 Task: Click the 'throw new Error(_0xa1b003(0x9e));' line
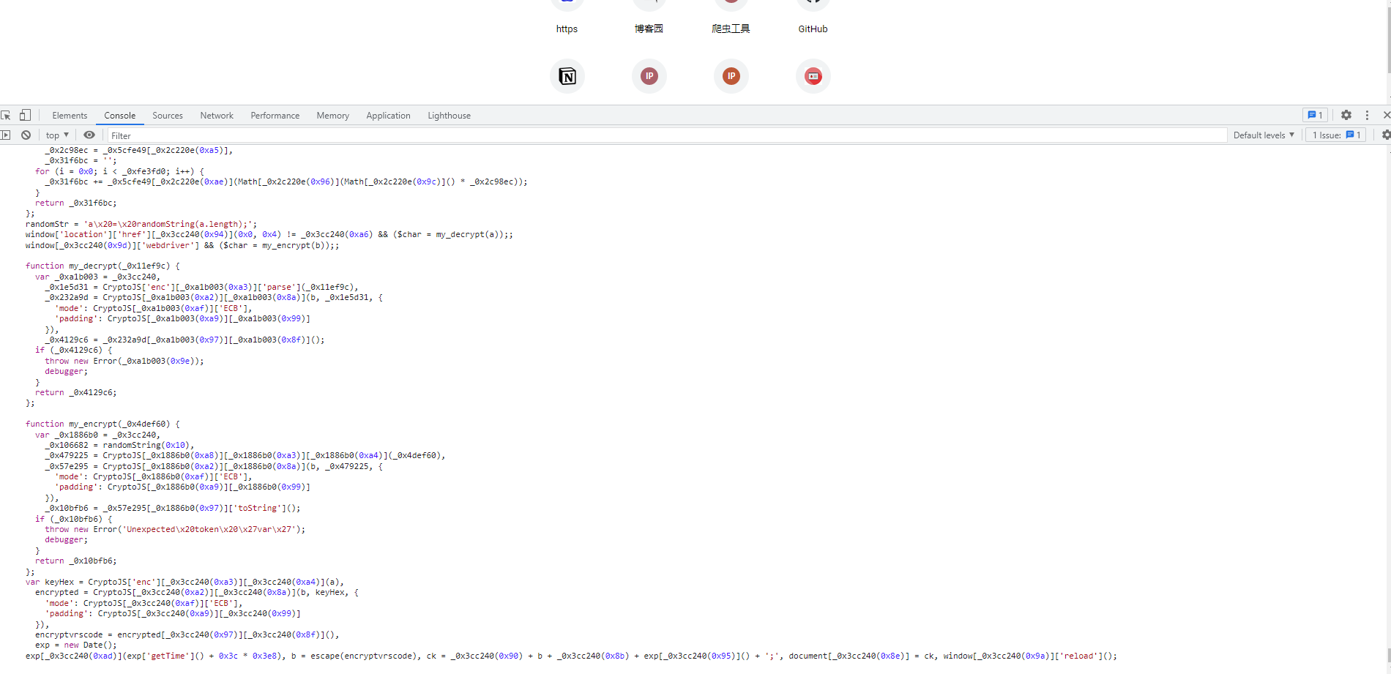124,362
